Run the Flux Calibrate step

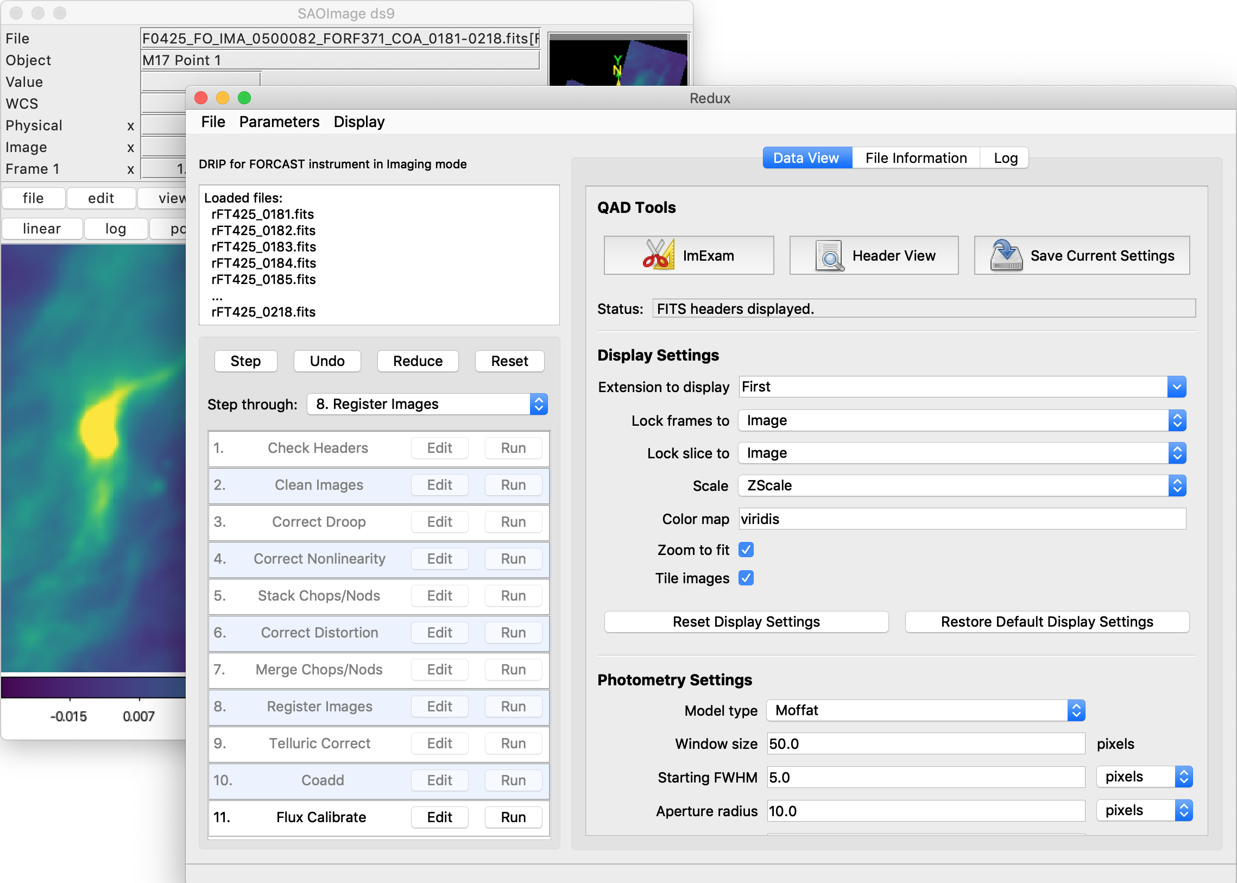513,817
